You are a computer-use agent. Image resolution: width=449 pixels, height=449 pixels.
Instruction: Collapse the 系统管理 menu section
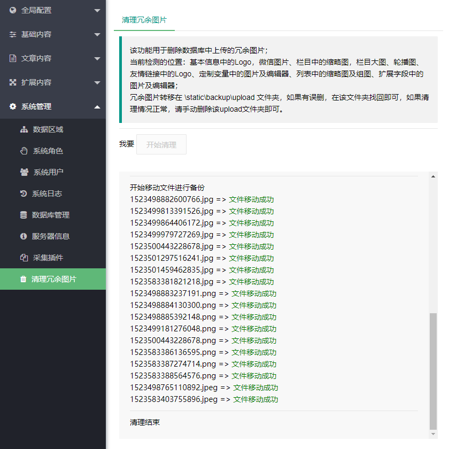coord(53,106)
